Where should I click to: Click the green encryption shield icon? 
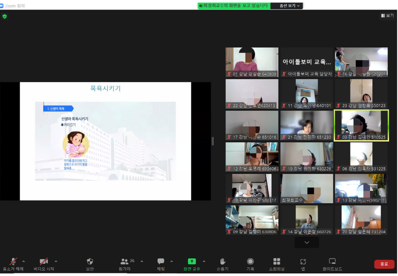(4, 17)
